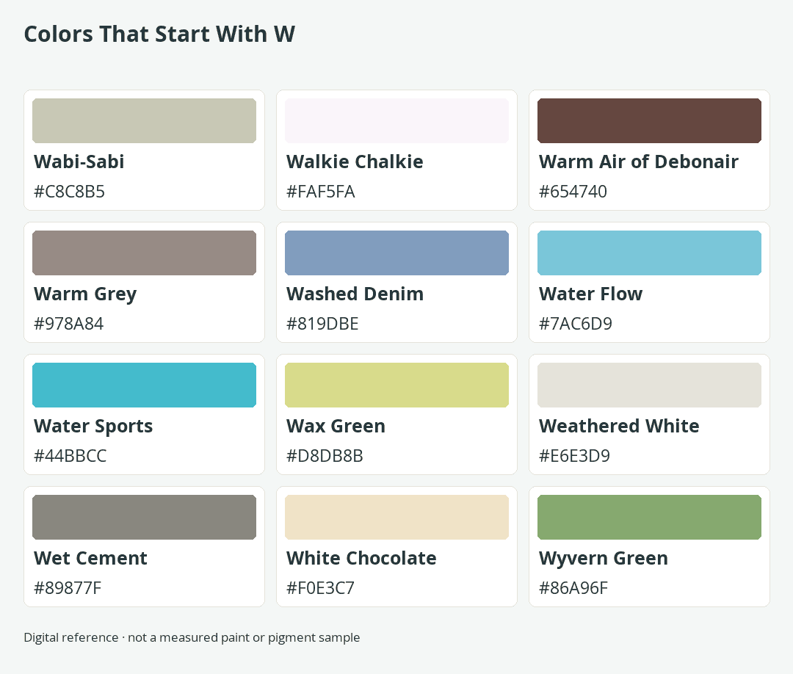Select the Washed Denim color swatch
Image resolution: width=793 pixels, height=674 pixels.
pos(397,253)
